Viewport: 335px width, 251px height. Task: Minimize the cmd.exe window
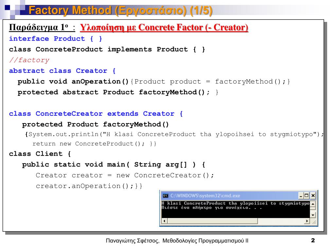pyautogui.click(x=301, y=195)
